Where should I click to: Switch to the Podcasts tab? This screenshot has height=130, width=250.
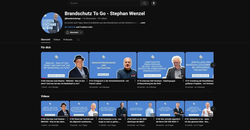68,40
